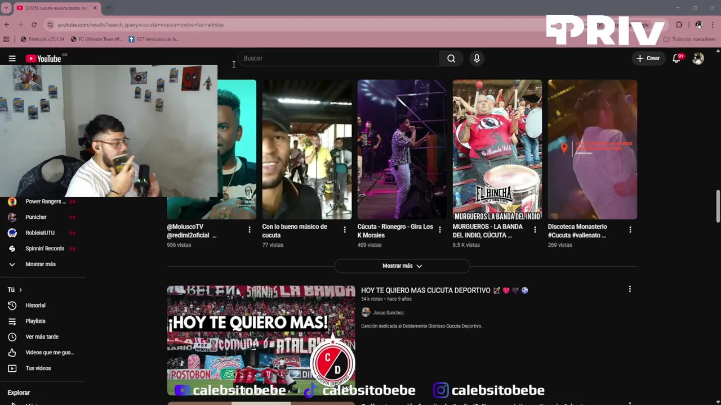The height and width of the screenshot is (405, 721).
Task: Open the 'Con lo bueno músico' short thumbnail
Action: tap(307, 150)
